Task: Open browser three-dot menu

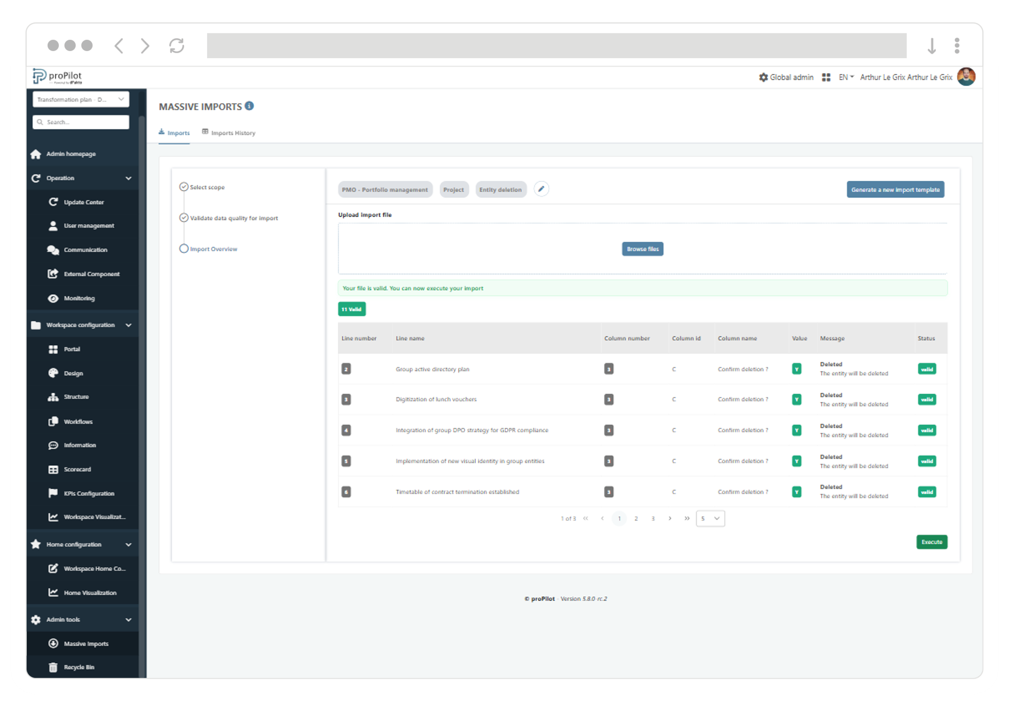Action: pyautogui.click(x=957, y=46)
